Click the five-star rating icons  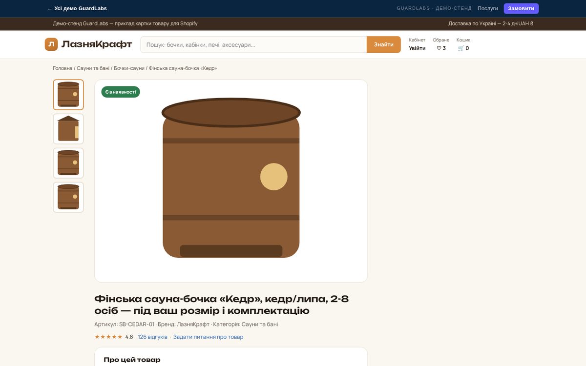pyautogui.click(x=108, y=337)
